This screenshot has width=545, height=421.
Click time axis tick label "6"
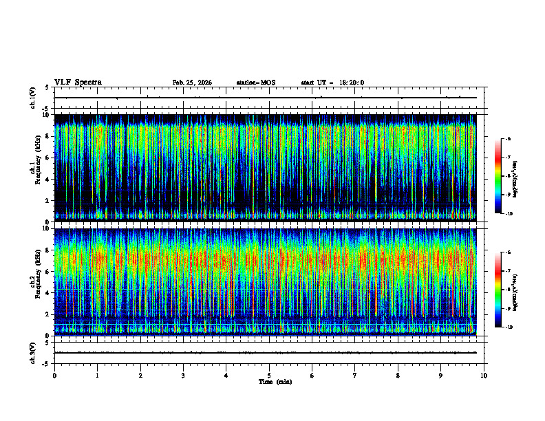click(312, 376)
